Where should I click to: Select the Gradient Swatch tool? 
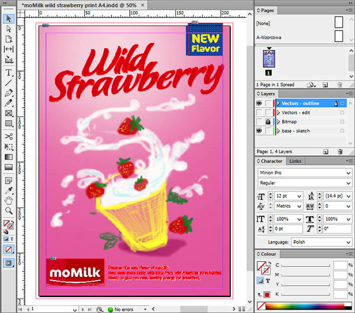coord(9,157)
